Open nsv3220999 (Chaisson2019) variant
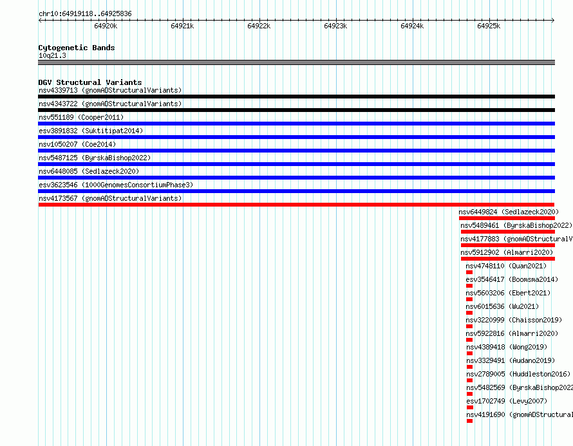The image size is (573, 446). pos(514,320)
